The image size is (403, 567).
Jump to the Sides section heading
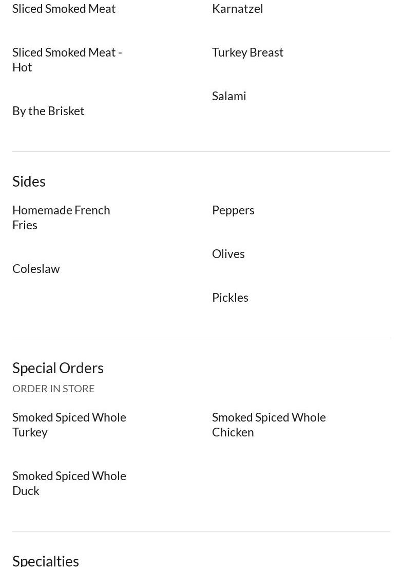pyautogui.click(x=29, y=181)
